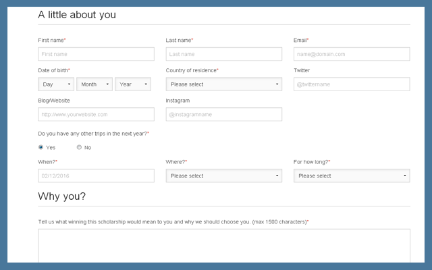
Task: Open Country of residence dropdown
Action: (x=223, y=84)
